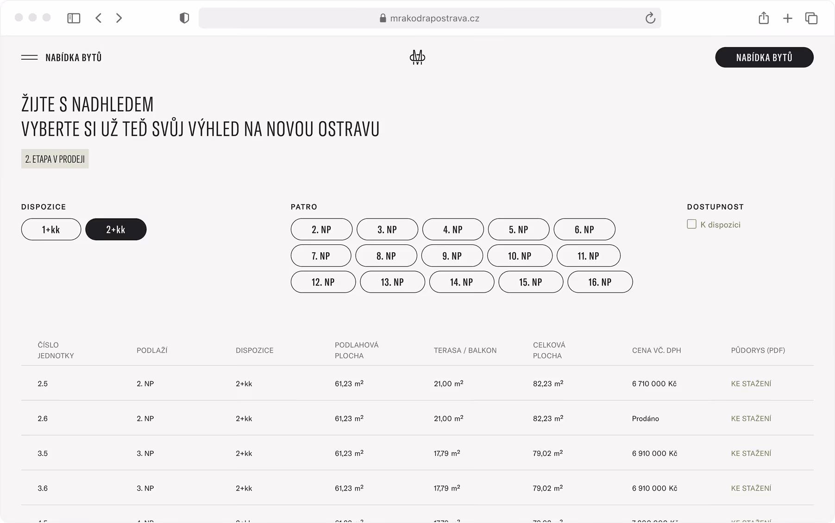Open KE STAŽENÍ link for unit 3.6

[751, 488]
